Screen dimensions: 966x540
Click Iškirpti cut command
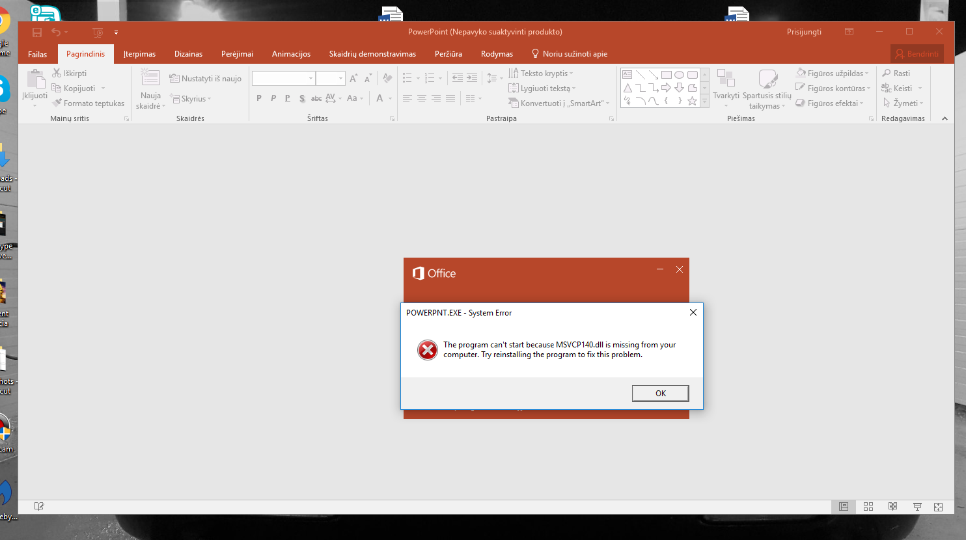tap(69, 74)
